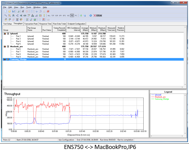Screen dimensions: 189x151
Task: Click the Iphone6 group icon
Action: pyautogui.click(x=5, y=34)
